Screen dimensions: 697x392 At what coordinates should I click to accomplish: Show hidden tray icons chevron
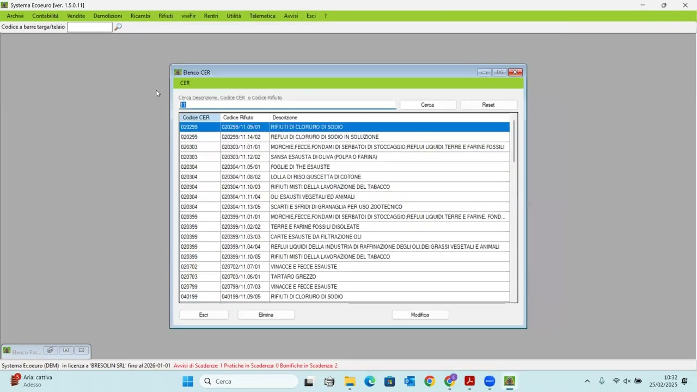pyautogui.click(x=587, y=381)
